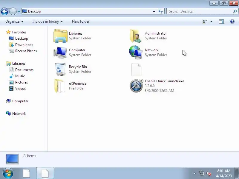Change the view with the view icon
239x179 pixels.
tap(205, 21)
